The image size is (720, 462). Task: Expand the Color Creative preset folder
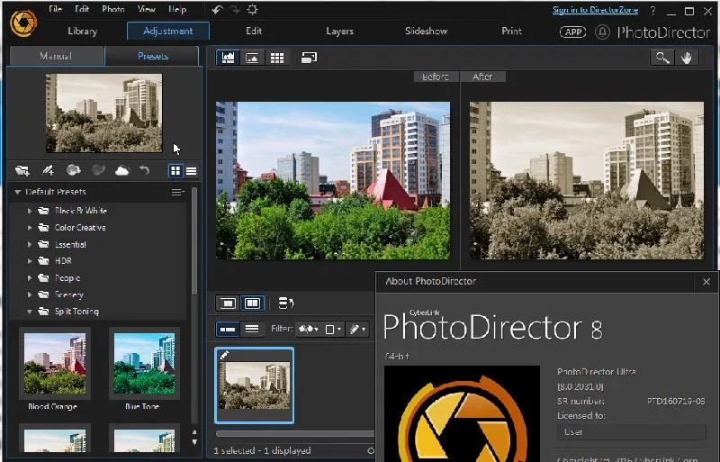30,228
